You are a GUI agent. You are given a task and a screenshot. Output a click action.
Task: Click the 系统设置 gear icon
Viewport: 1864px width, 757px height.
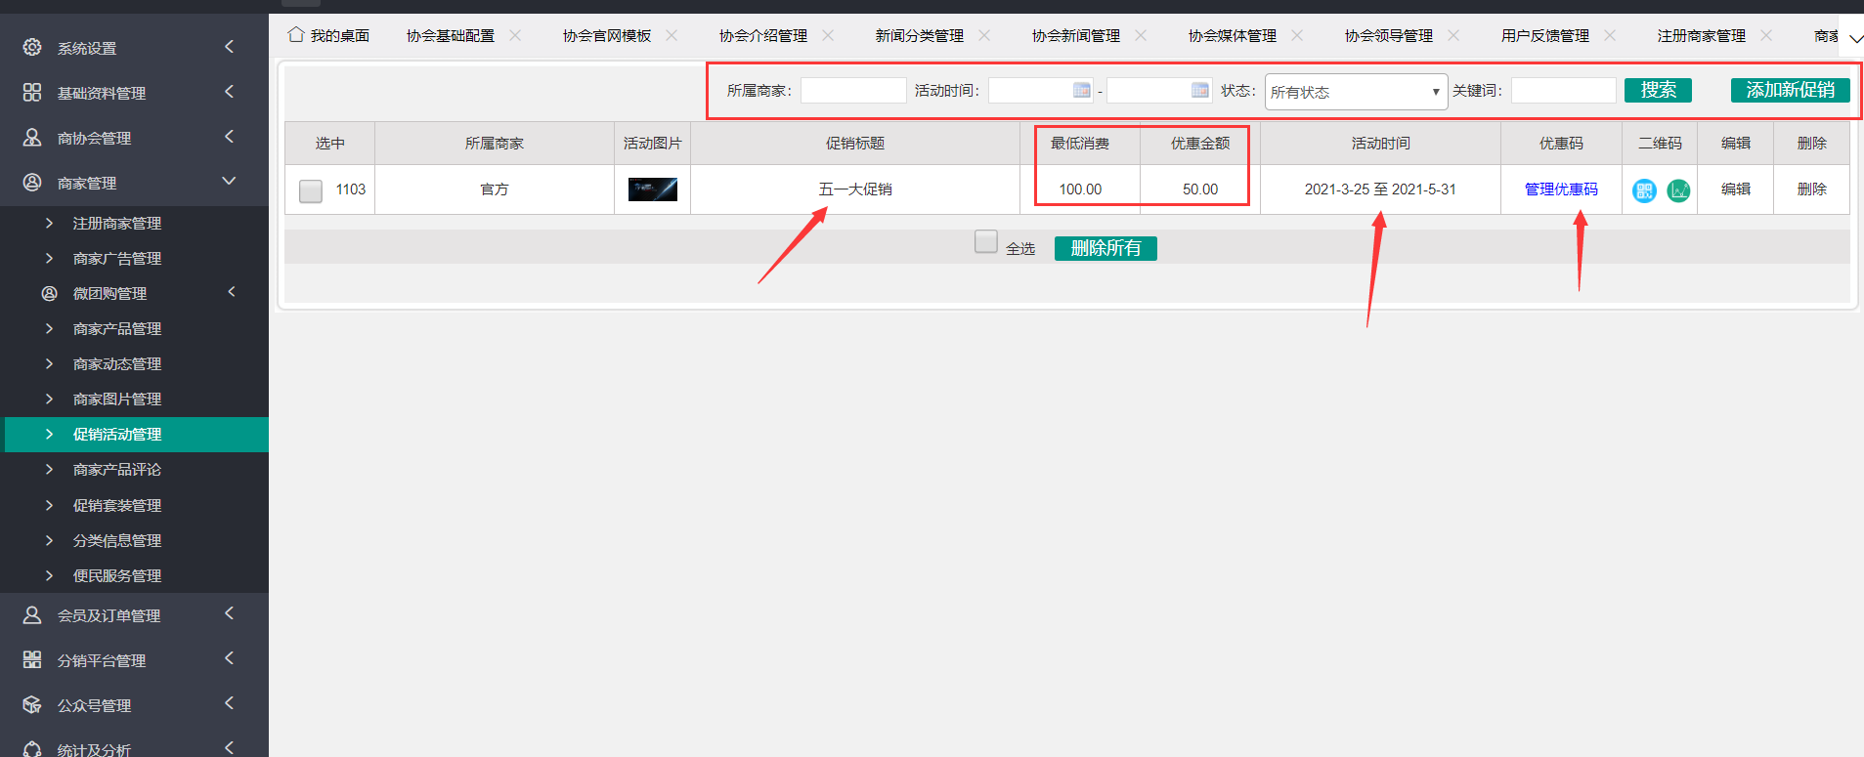(x=32, y=47)
